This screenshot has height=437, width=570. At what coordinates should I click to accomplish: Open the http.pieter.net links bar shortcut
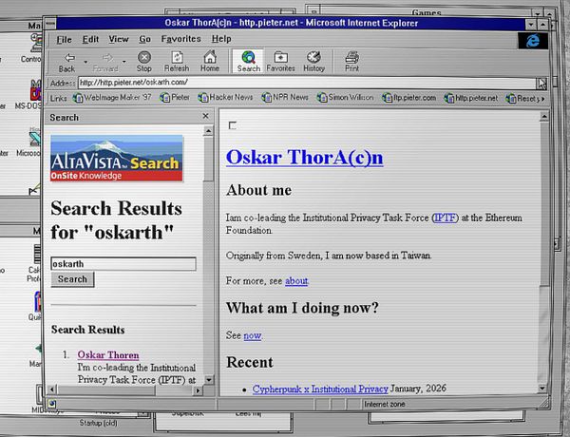pyautogui.click(x=471, y=98)
